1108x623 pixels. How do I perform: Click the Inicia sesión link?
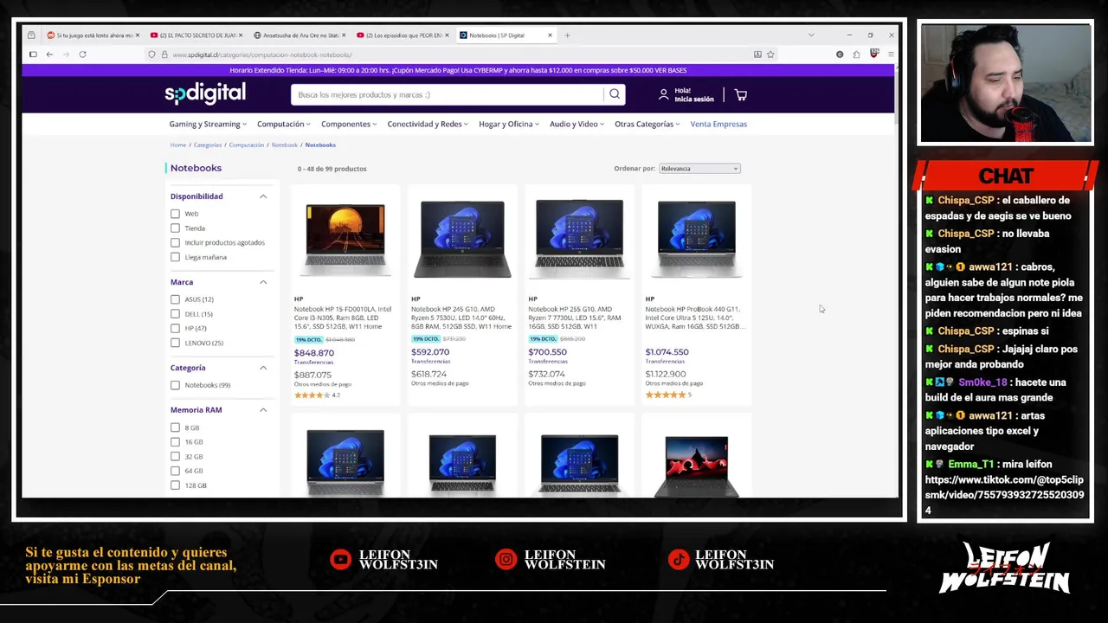coord(694,100)
